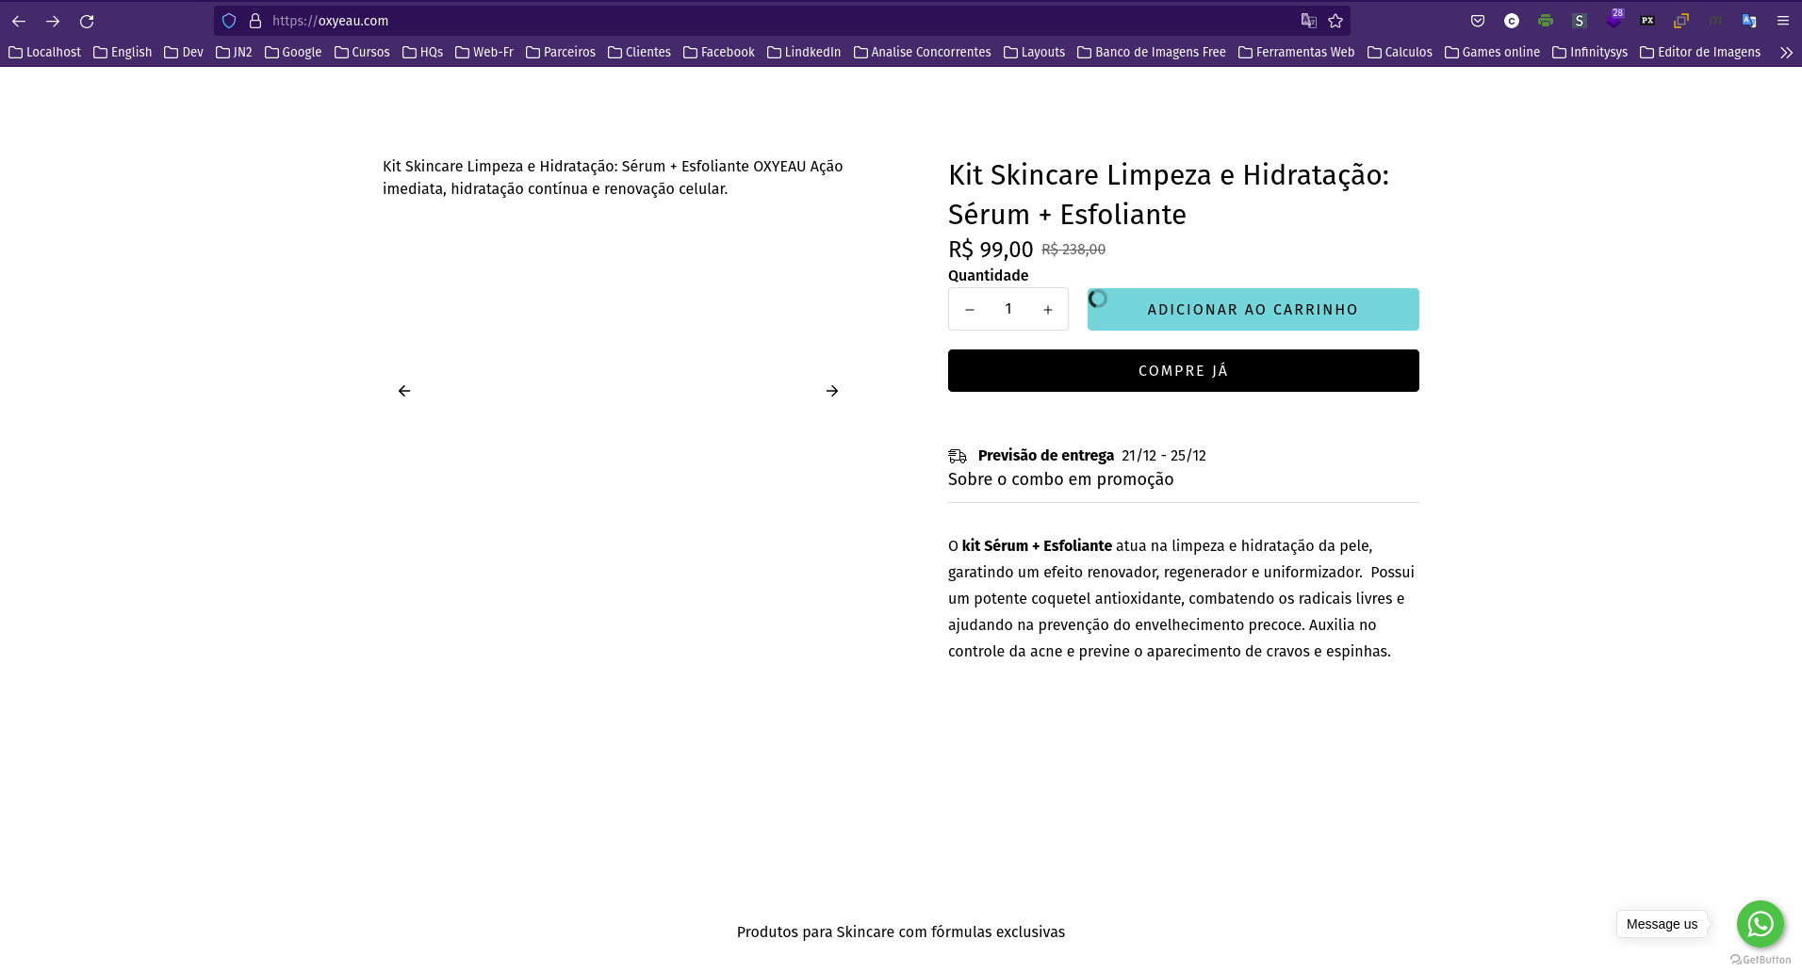Image resolution: width=1802 pixels, height=972 pixels.
Task: Open the Ferramentas Web bookmark folder
Action: [1297, 53]
